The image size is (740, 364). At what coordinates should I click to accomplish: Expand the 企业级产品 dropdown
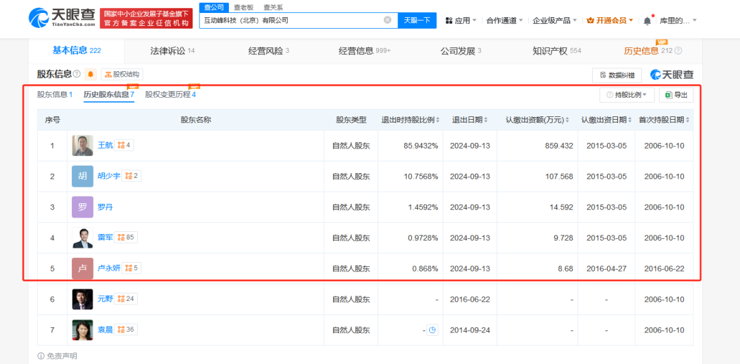pyautogui.click(x=554, y=21)
